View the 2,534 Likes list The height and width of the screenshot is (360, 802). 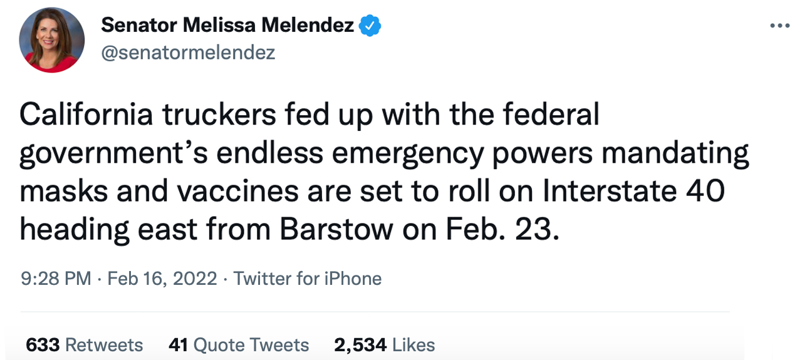(384, 345)
